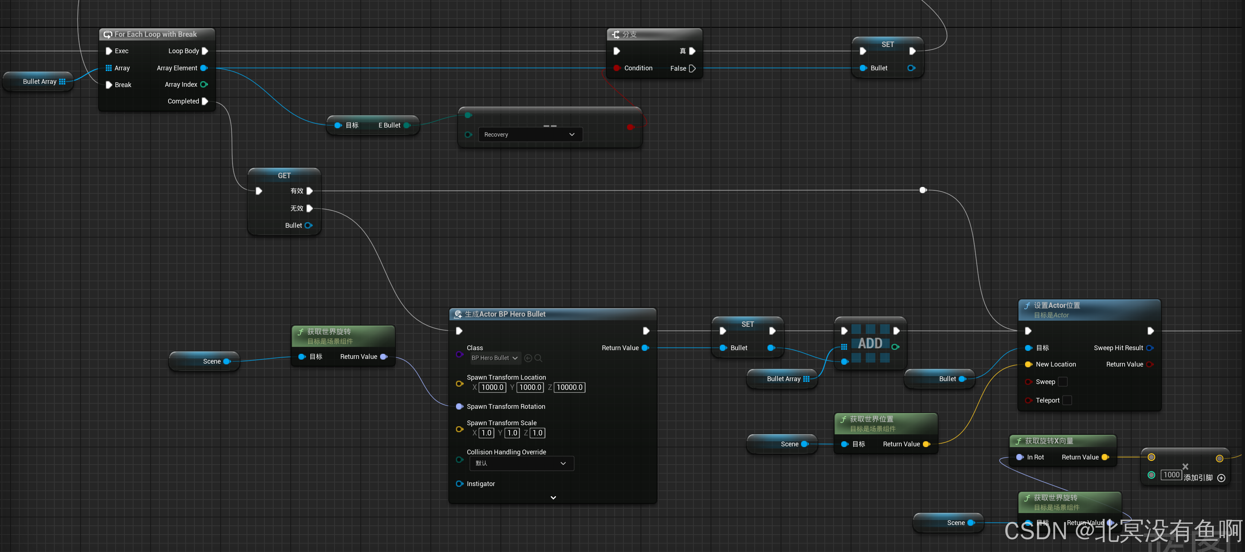Enable the Sweep checkbox
The width and height of the screenshot is (1245, 552).
click(x=1062, y=381)
